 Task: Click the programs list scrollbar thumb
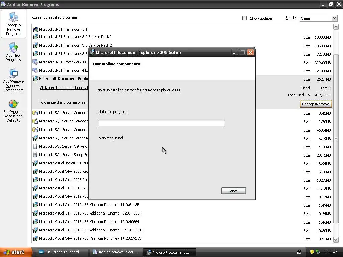[x=336, y=139]
